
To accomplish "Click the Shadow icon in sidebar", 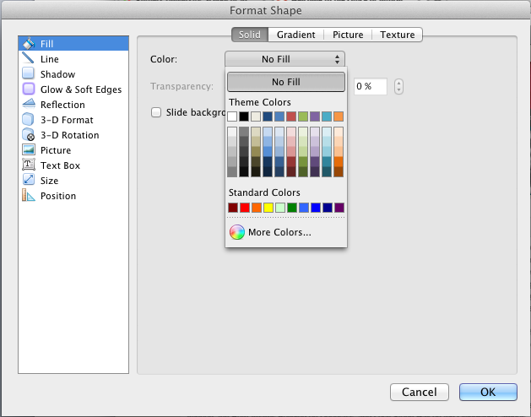I will coord(28,73).
